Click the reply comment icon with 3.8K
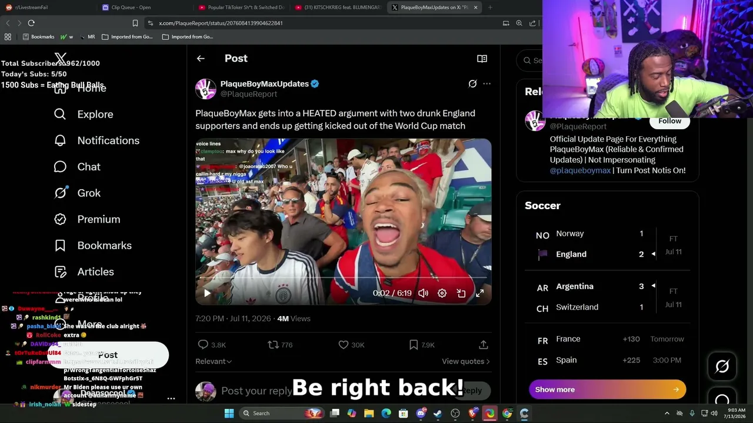 click(203, 345)
